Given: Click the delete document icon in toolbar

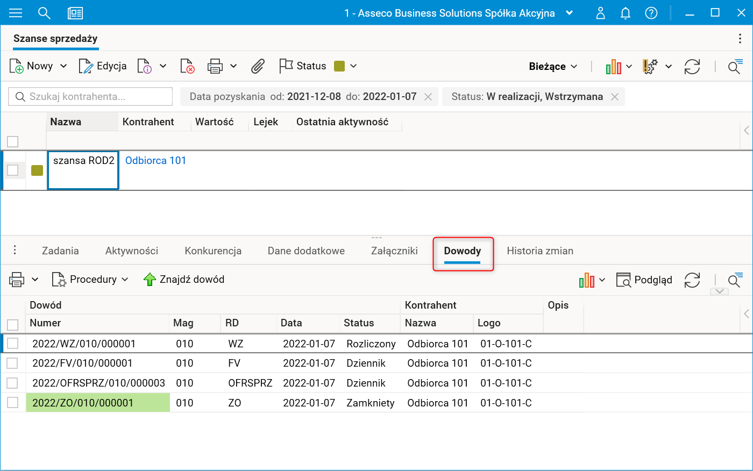Looking at the screenshot, I should click(x=187, y=66).
